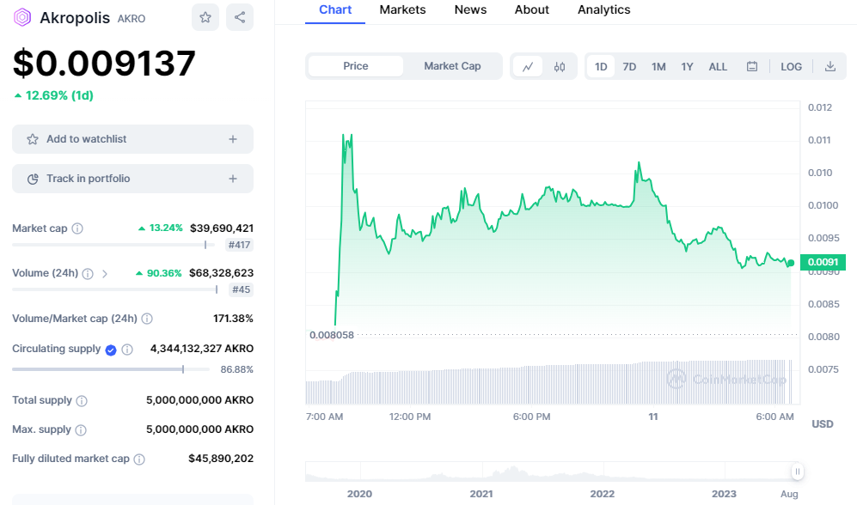Switch to line chart view

click(528, 67)
